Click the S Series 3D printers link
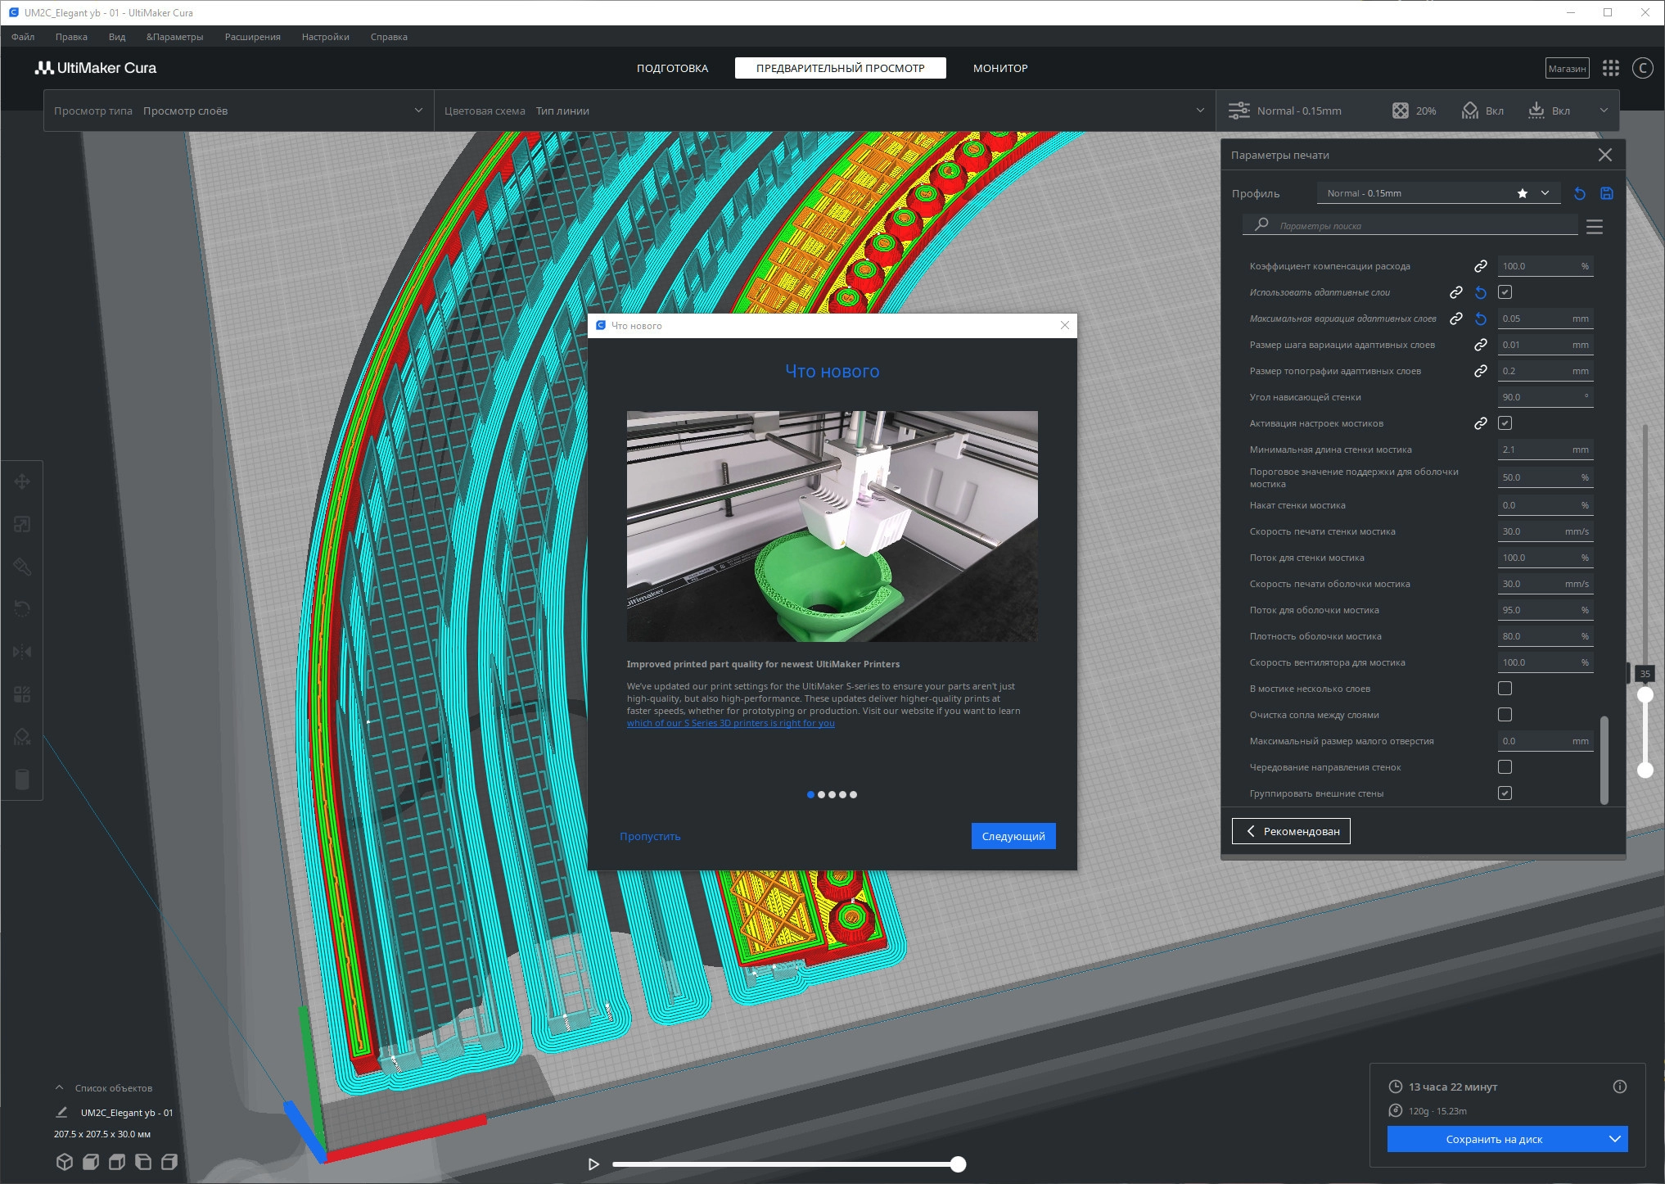 730,723
